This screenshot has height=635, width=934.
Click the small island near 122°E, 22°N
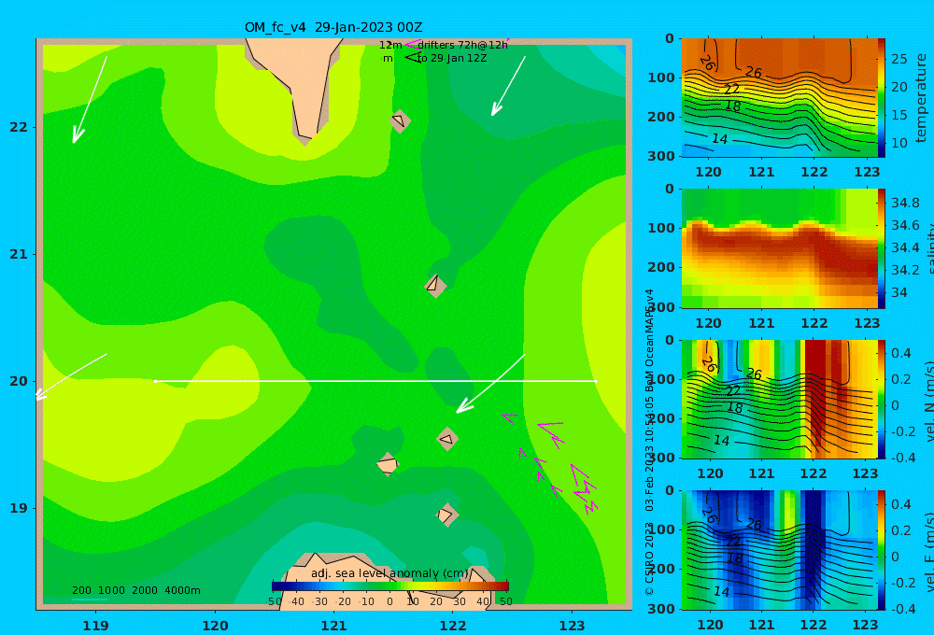click(x=400, y=120)
